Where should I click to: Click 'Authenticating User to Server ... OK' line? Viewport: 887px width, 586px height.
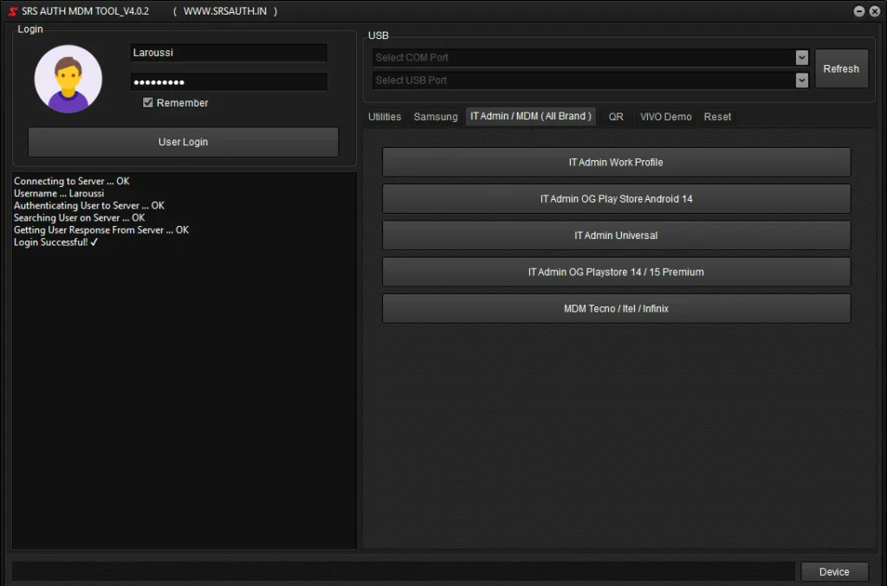89,206
